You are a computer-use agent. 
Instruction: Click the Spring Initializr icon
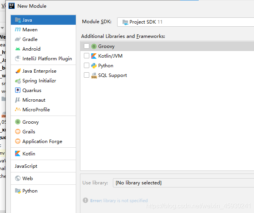point(18,81)
